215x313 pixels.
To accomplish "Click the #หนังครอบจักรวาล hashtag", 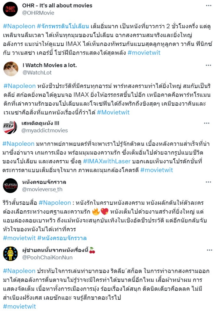I will coord(62,238).
